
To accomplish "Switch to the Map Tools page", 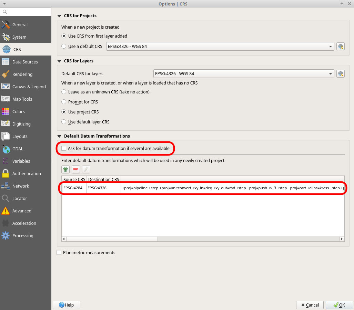I will click(x=26, y=99).
